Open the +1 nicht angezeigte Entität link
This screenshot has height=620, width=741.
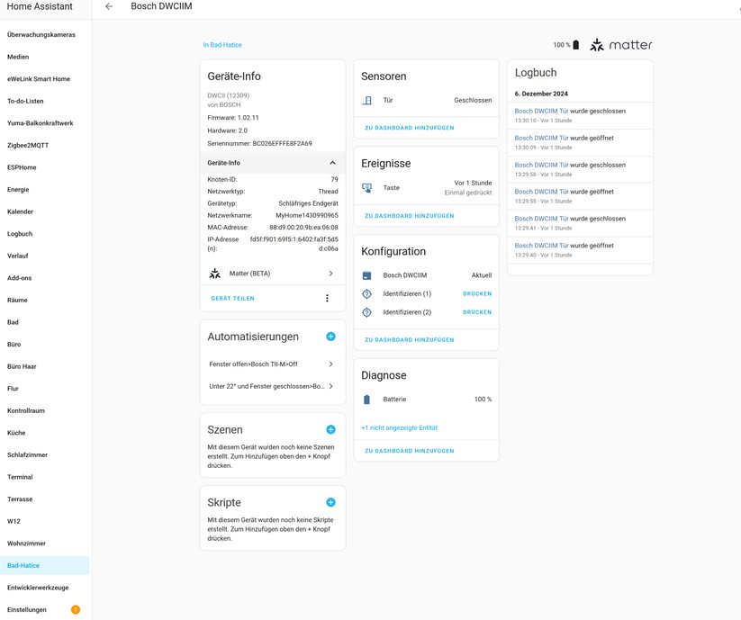(398, 427)
